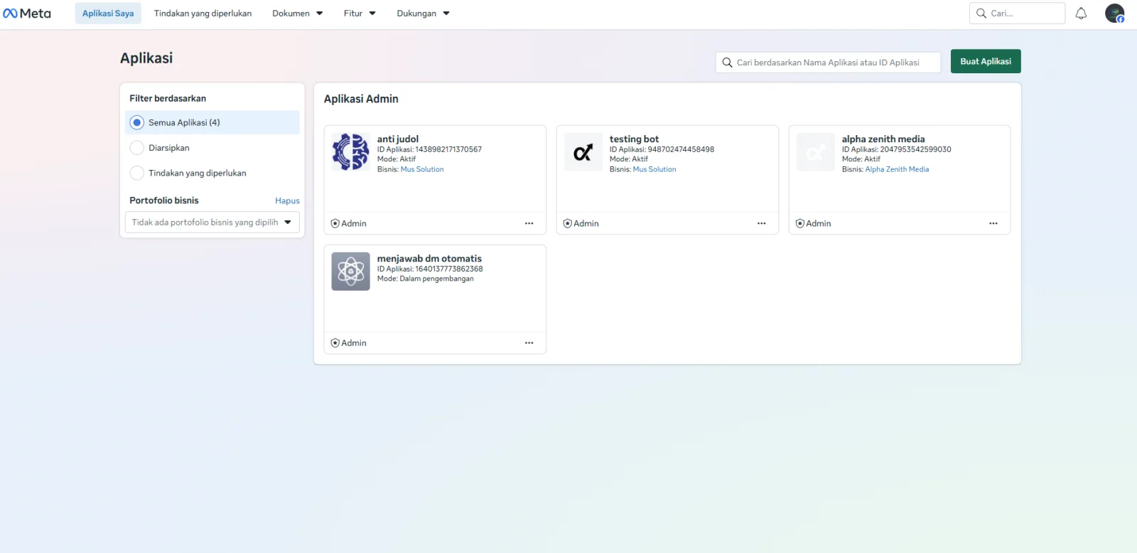
Task: Go to the Aplikasi Saya tab
Action: pos(108,13)
